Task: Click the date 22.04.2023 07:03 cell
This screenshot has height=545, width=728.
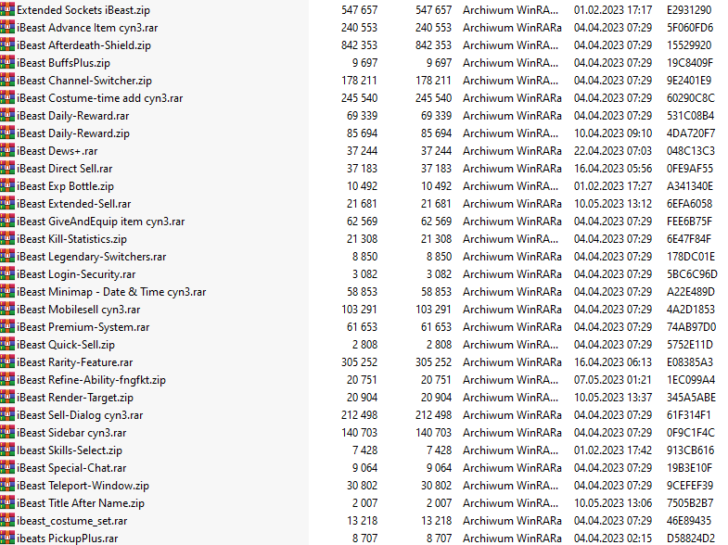Action: [x=614, y=150]
